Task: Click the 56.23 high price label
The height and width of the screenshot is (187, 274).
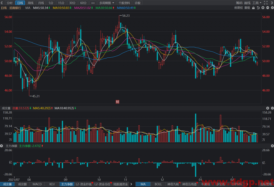Action: pos(126,16)
